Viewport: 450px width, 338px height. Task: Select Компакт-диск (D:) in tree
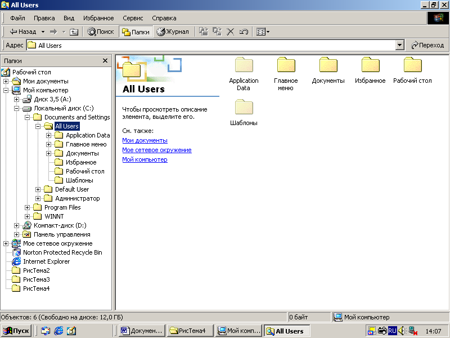pyautogui.click(x=60, y=225)
